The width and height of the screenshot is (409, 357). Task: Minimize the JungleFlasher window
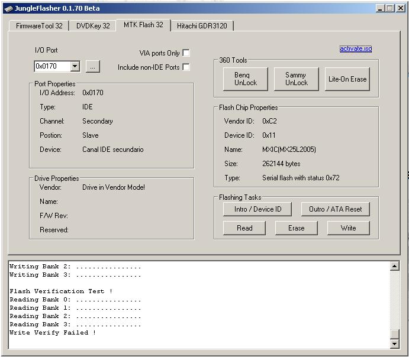(x=381, y=8)
